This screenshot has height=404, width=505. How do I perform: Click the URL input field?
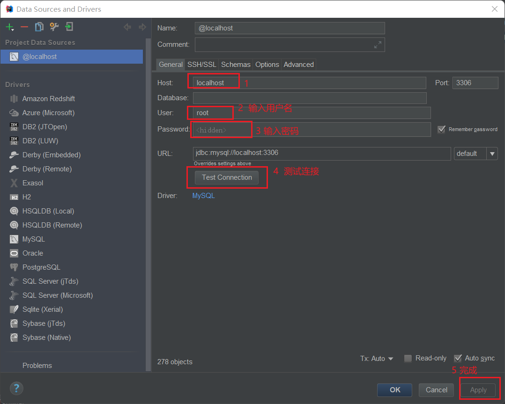[x=322, y=154]
